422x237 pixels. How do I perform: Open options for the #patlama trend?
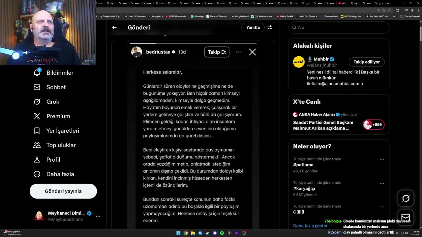coord(382,160)
